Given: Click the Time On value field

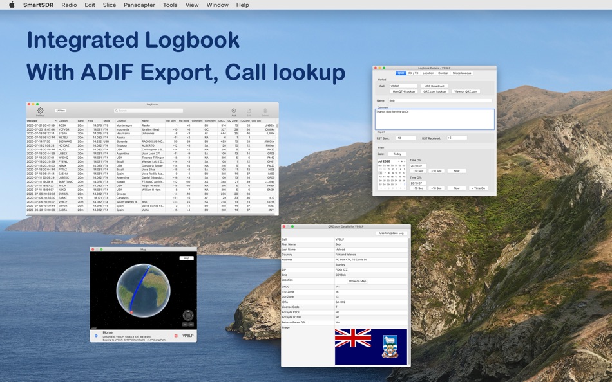Looking at the screenshot, I should tap(418, 166).
